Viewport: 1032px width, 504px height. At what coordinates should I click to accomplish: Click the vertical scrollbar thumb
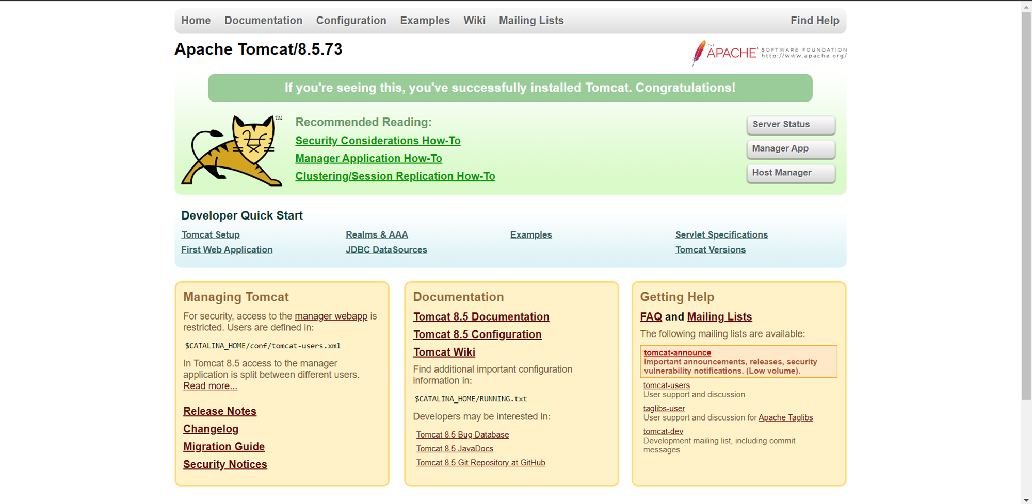click(x=1026, y=206)
